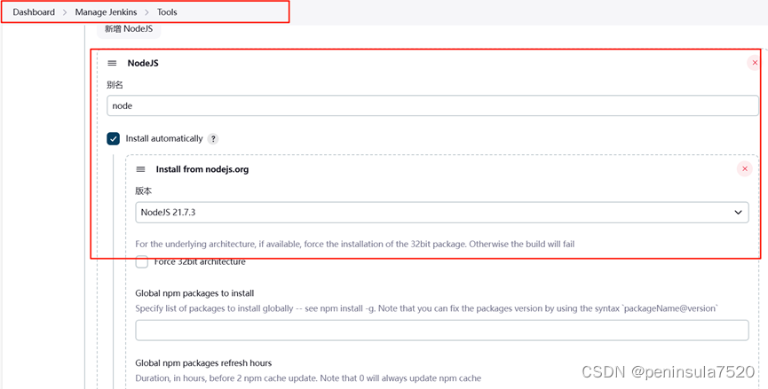Grab the NodeJS section drag handle

point(112,63)
